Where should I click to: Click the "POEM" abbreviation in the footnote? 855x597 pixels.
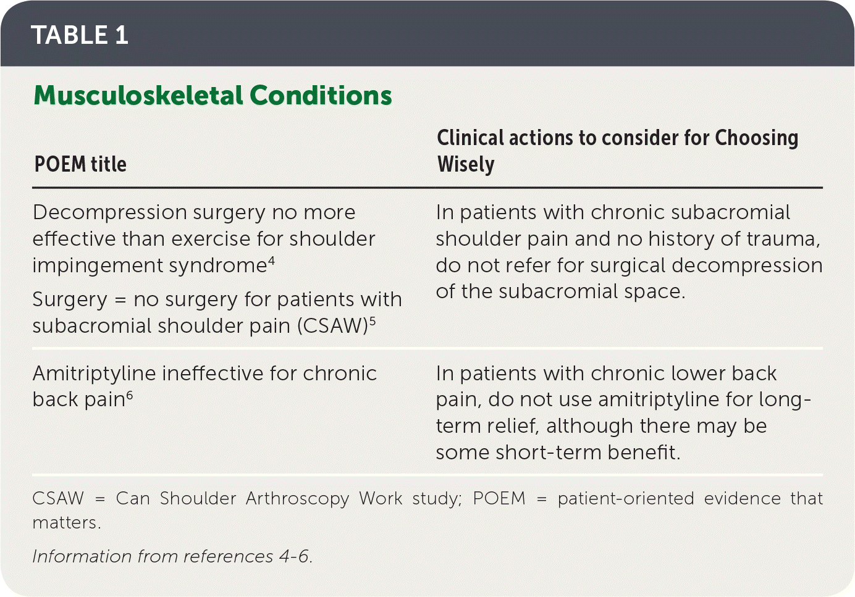coord(499,498)
